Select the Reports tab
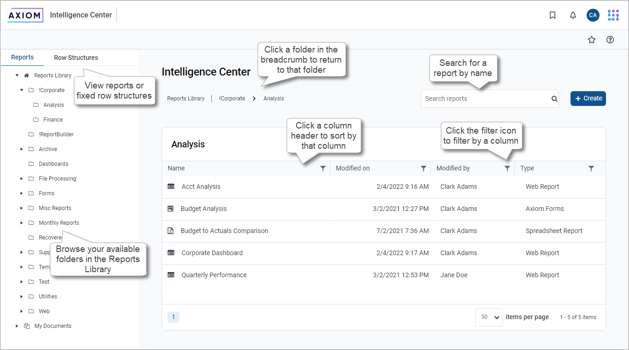 (23, 58)
